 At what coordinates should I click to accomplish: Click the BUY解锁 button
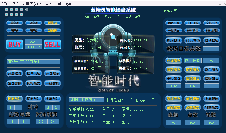click(193, 30)
